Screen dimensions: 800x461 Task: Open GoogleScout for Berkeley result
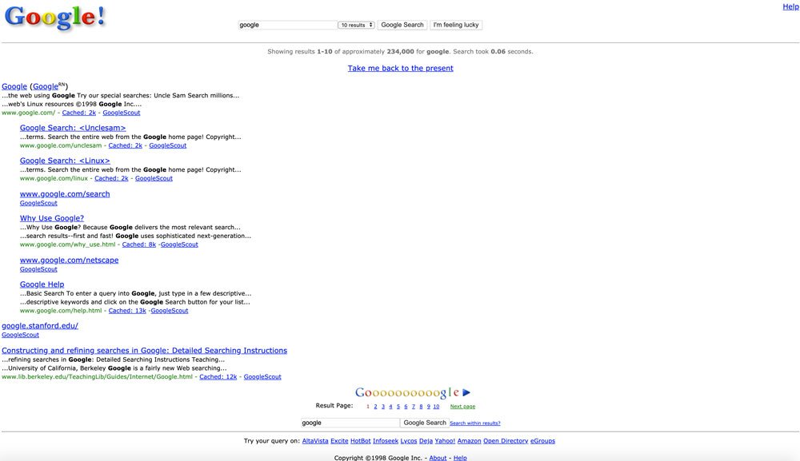point(262,377)
